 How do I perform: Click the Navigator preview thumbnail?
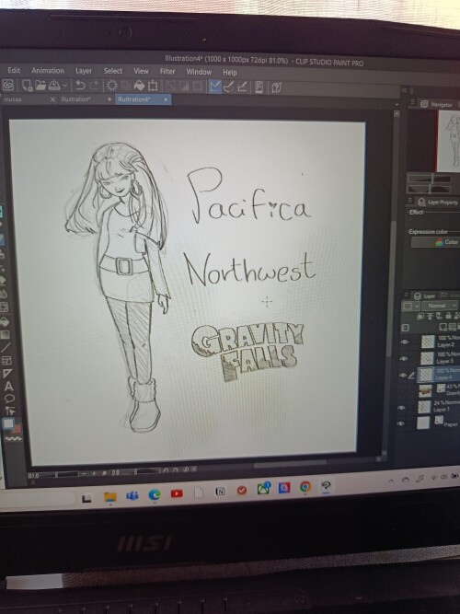(x=449, y=141)
